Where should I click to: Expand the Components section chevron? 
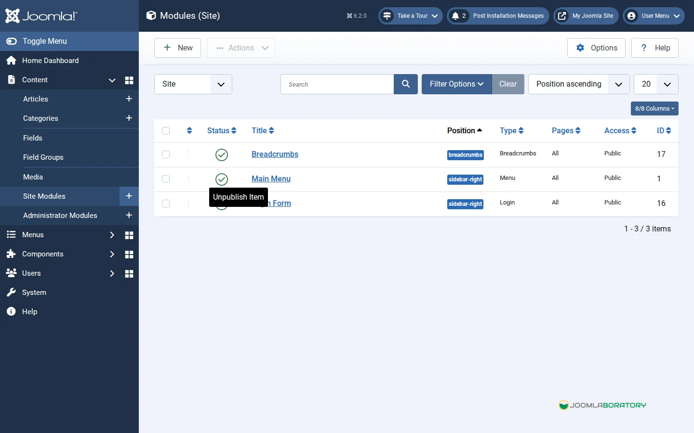click(x=112, y=254)
